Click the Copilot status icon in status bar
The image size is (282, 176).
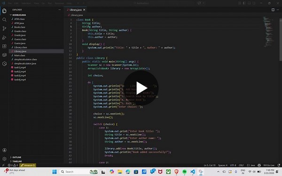(259, 165)
